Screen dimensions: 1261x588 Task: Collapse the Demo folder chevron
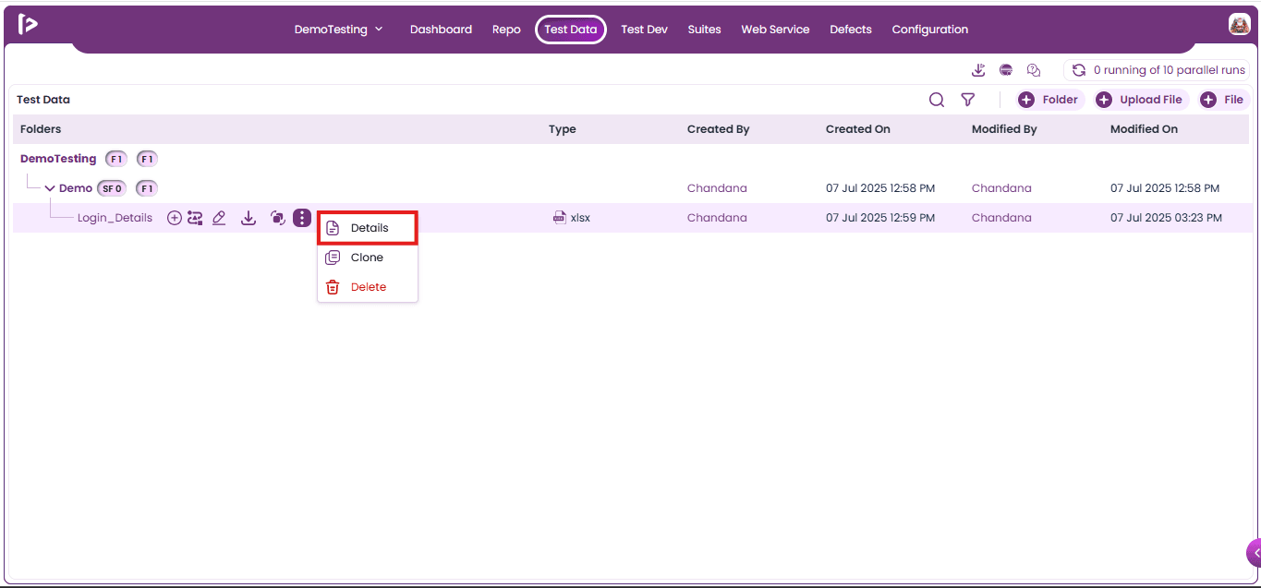click(x=50, y=188)
